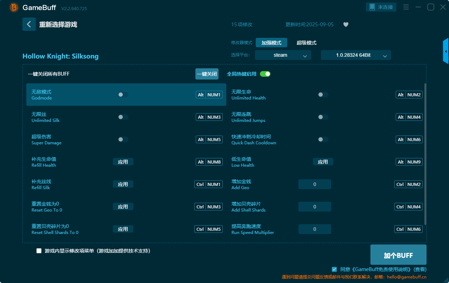Click the 重新选择游戏 label
Image resolution: width=449 pixels, height=283 pixels.
pyautogui.click(x=58, y=25)
